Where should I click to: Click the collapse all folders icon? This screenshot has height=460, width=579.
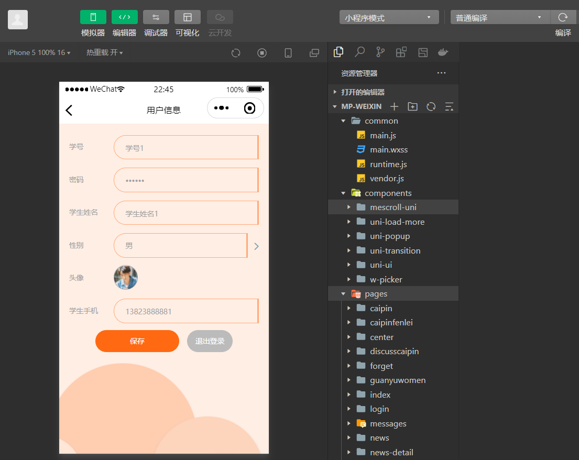449,107
